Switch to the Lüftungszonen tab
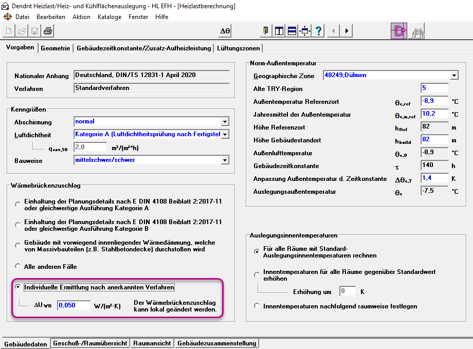 pyautogui.click(x=239, y=48)
